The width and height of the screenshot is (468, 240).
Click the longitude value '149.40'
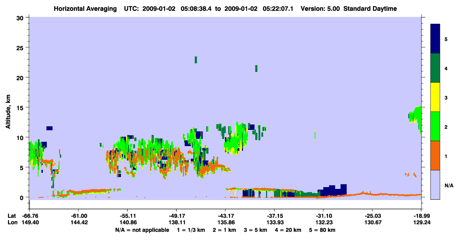[x=30, y=222]
